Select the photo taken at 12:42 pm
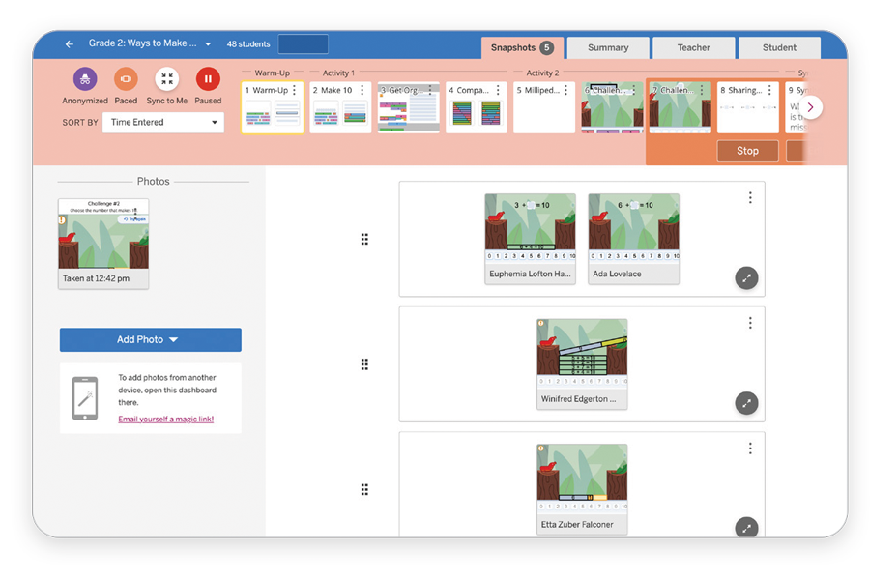 [103, 244]
